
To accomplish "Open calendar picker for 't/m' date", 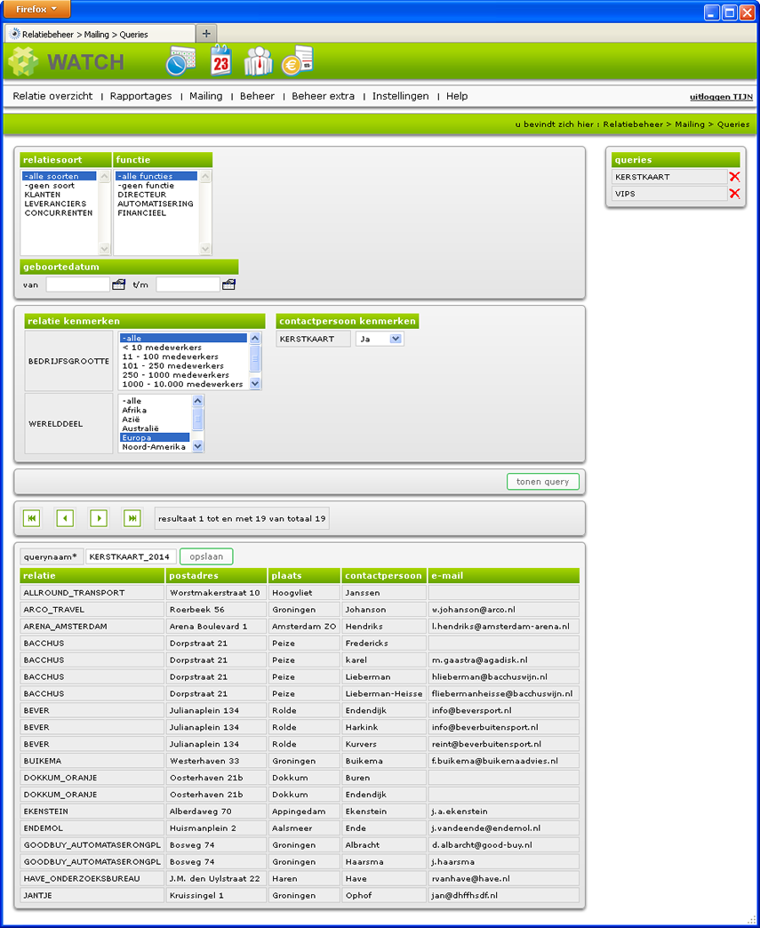I will tap(228, 284).
